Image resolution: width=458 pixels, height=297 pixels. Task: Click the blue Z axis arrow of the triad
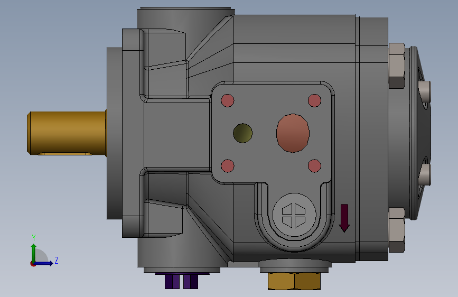pyautogui.click(x=44, y=263)
